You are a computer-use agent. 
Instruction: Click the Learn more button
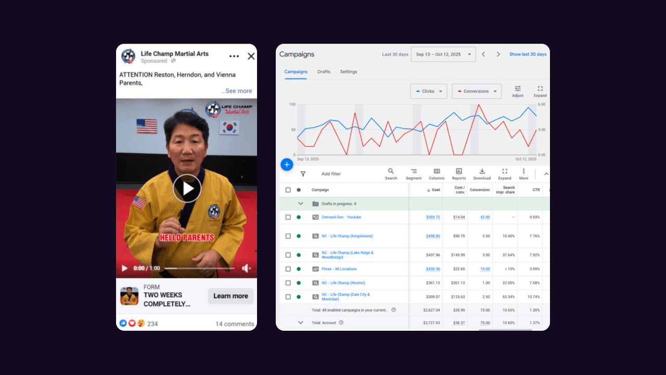point(230,296)
